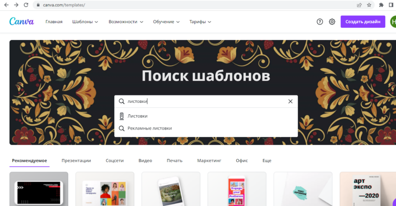Open the Еще tab
This screenshot has width=396, height=206.
tap(267, 161)
